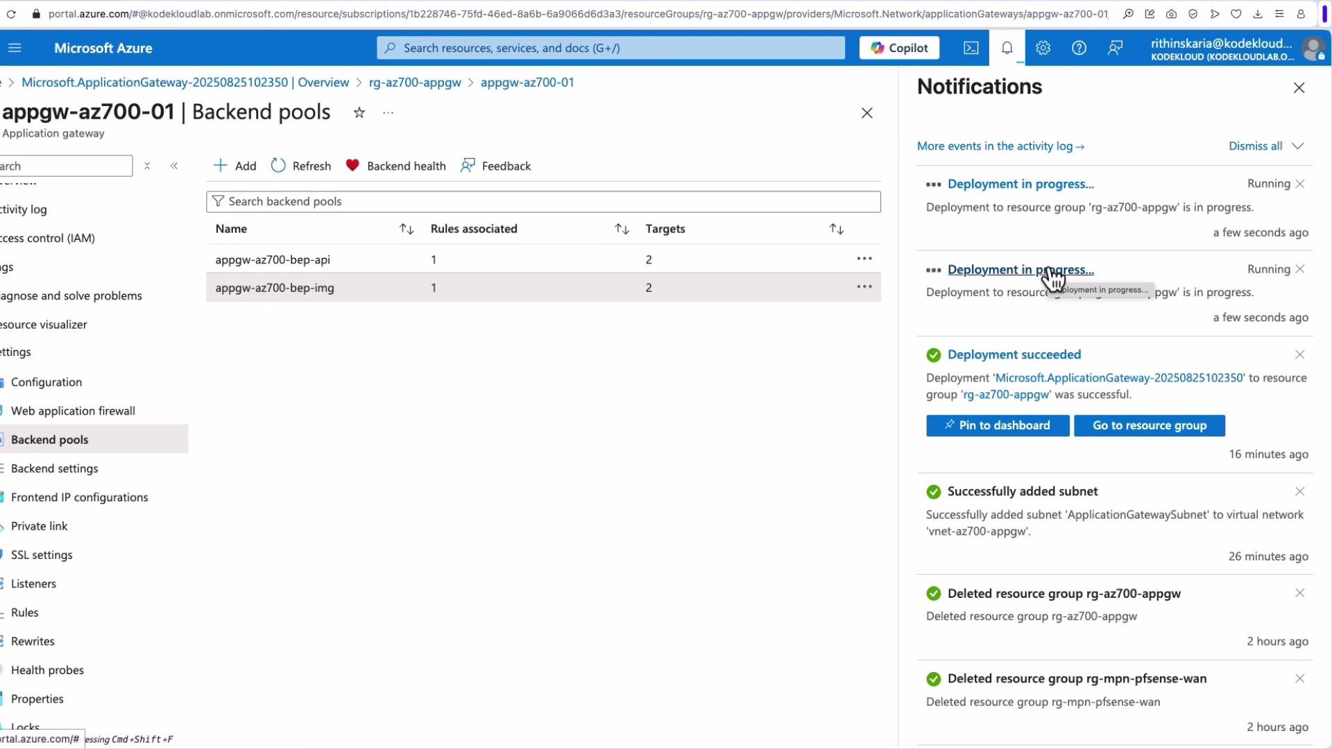Open the first Deployment in progress link
Image resolution: width=1332 pixels, height=749 pixels.
(1021, 184)
